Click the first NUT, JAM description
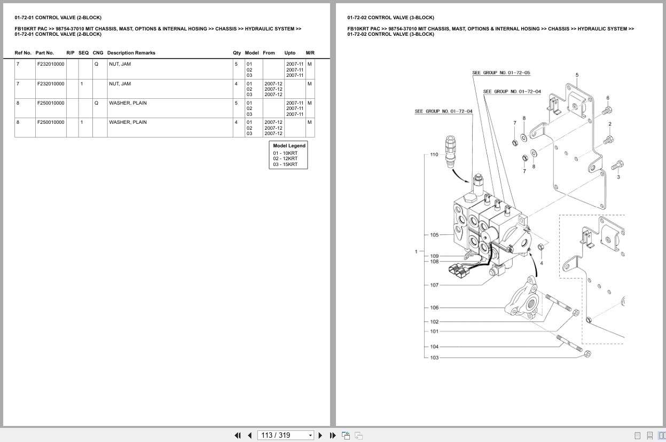Image resolution: width=666 pixels, height=442 pixels. click(120, 64)
